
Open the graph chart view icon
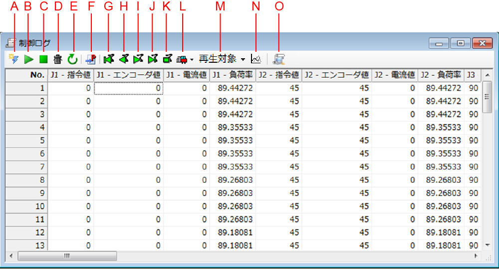pos(256,59)
